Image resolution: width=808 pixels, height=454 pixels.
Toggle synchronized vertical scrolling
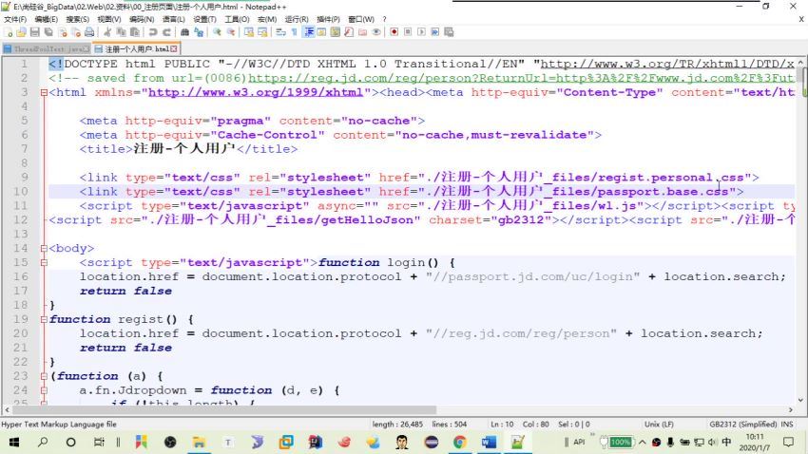(249, 32)
